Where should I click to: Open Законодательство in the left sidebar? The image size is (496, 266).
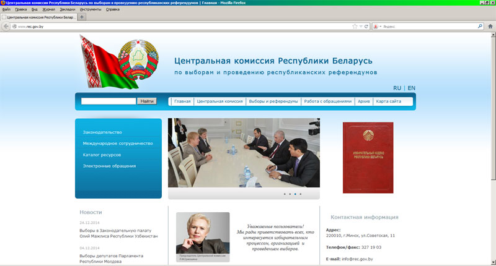coord(102,132)
